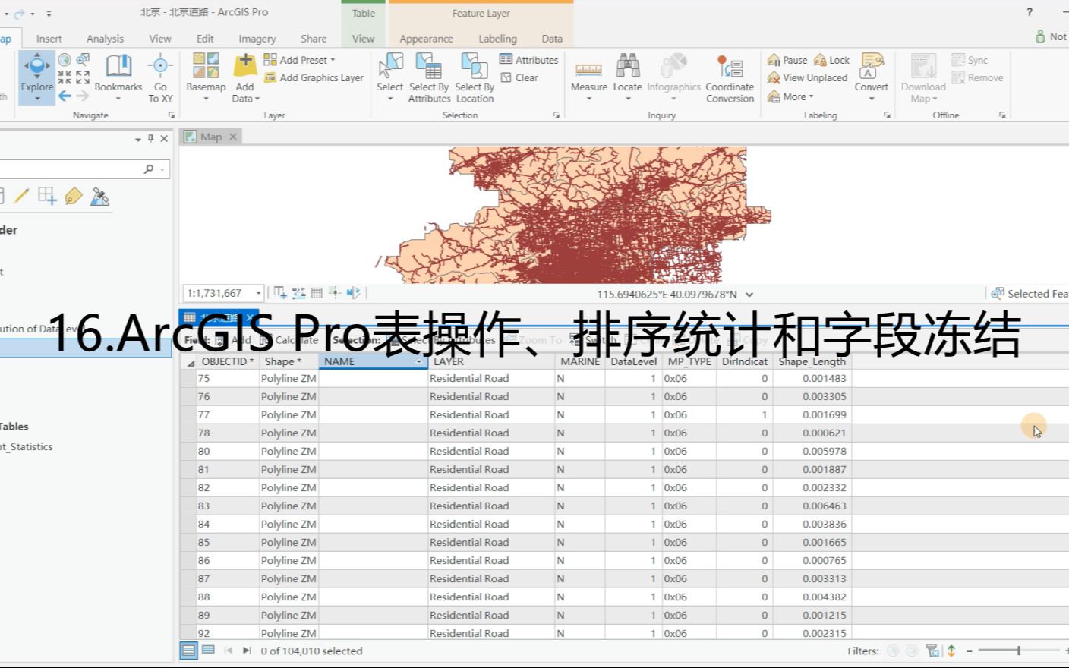Open the Go To XY tool

[160, 77]
